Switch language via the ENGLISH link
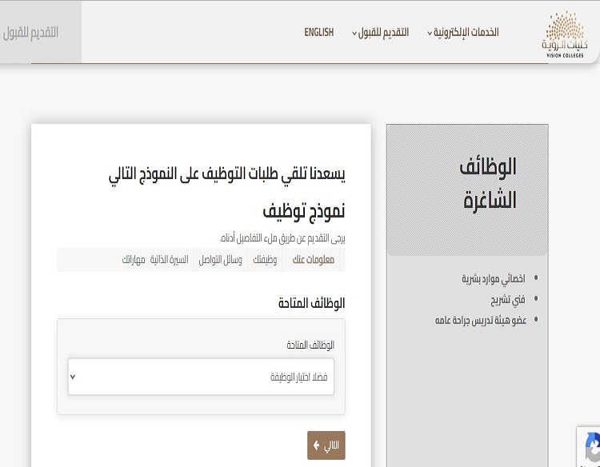Viewport: 600px width, 467px height. coord(318,33)
